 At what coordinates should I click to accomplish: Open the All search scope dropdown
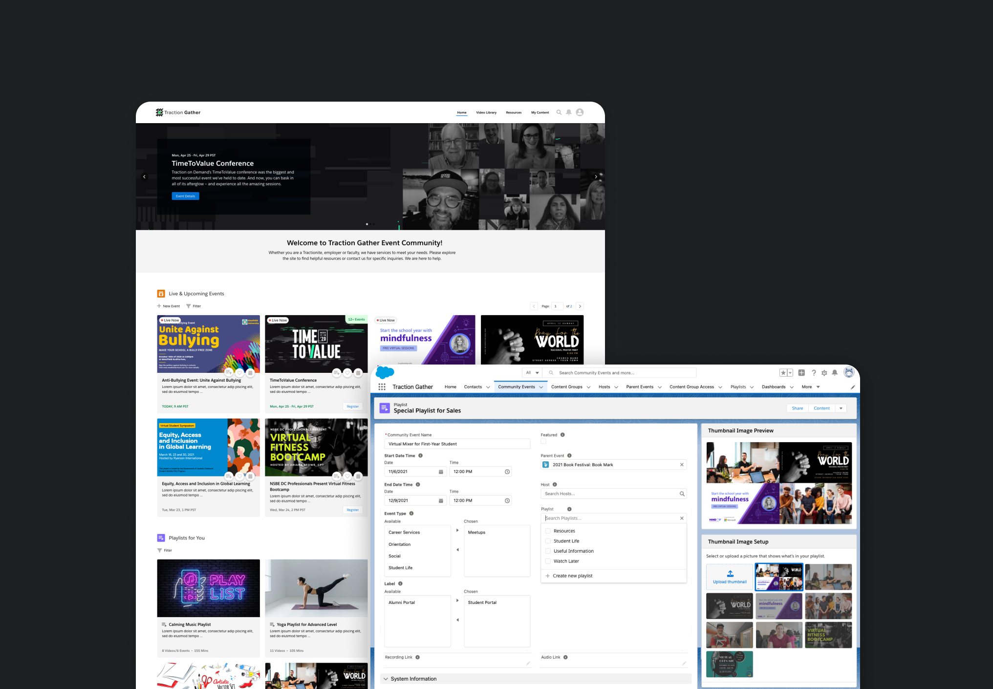pyautogui.click(x=532, y=373)
